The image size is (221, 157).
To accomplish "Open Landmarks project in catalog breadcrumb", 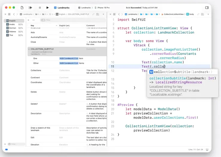I will 26,14.
